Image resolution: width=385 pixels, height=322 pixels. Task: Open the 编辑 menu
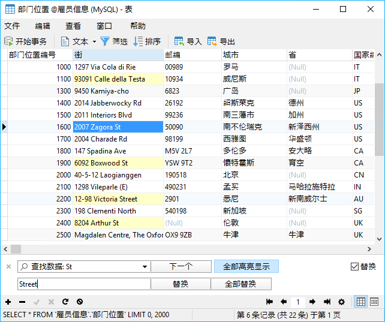tap(43, 26)
